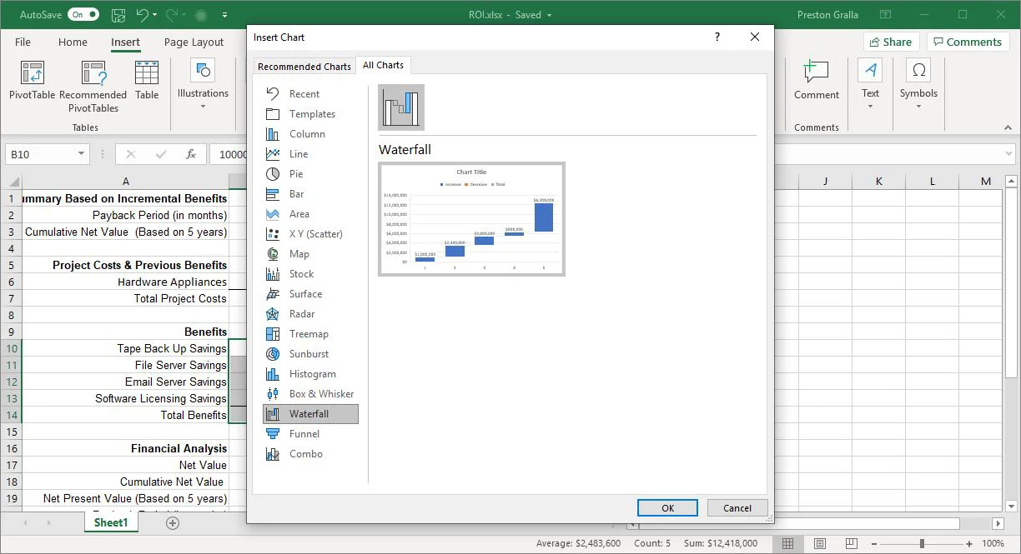Confirm chart with OK button
Viewport: 1021px width, 554px height.
[x=668, y=508]
